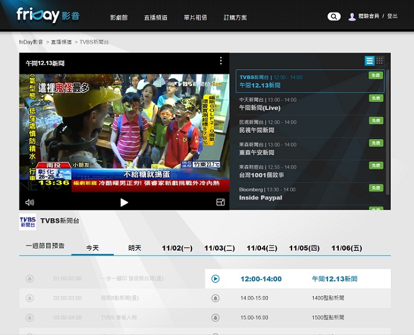Go to friDay影音 breadcrumb link
Viewport: 414px width, 335px height.
(x=31, y=42)
